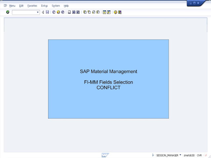211x158 pixels.
Task: Click the SAP logo in status bar
Action: 105,155
